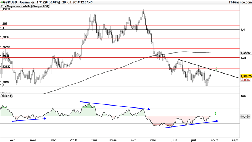
Task: Click the 1,36591 level label
Action: pyautogui.click(x=5, y=47)
